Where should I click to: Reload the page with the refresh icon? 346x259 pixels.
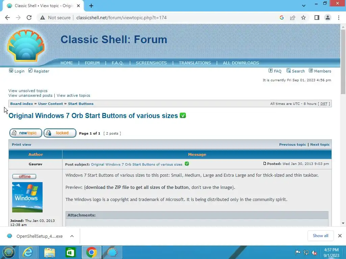(x=29, y=18)
